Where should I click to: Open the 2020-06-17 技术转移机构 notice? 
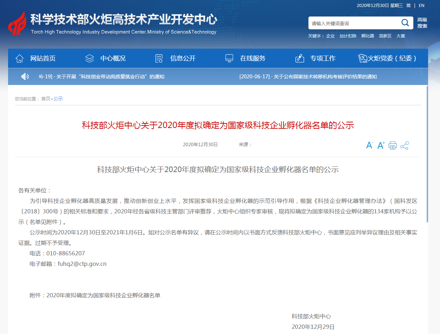(x=308, y=77)
